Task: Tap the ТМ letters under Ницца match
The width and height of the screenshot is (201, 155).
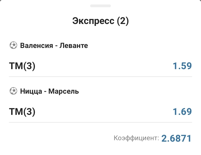Action: (14, 112)
